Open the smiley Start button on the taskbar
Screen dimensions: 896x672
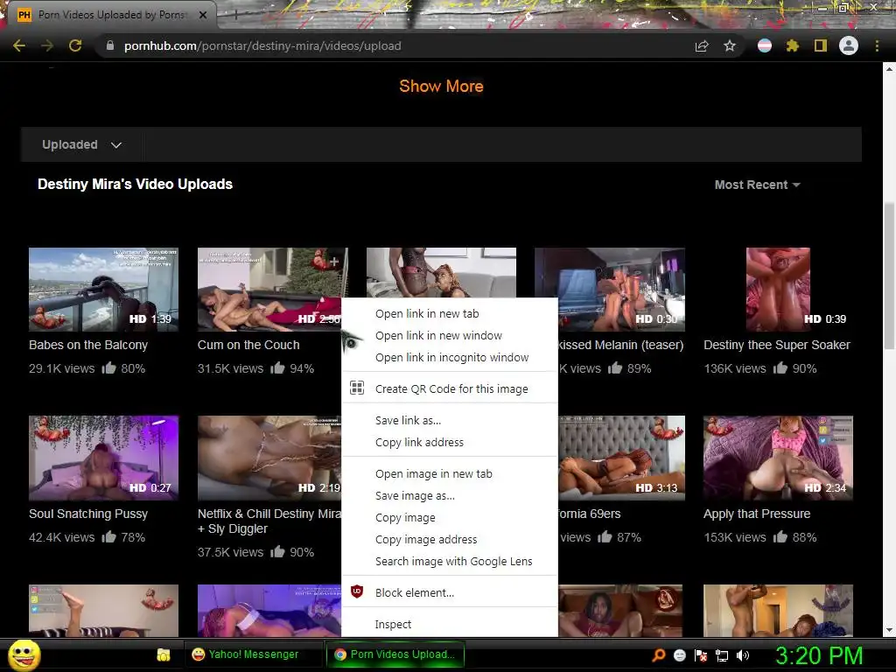pos(24,654)
